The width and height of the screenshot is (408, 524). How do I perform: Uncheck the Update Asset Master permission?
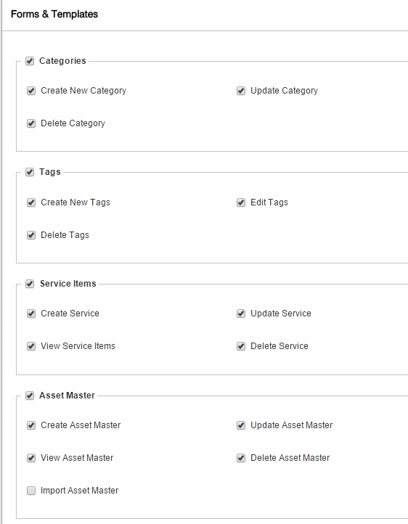point(241,425)
